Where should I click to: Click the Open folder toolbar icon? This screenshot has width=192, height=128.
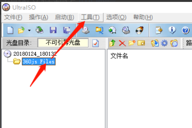(x=21, y=30)
